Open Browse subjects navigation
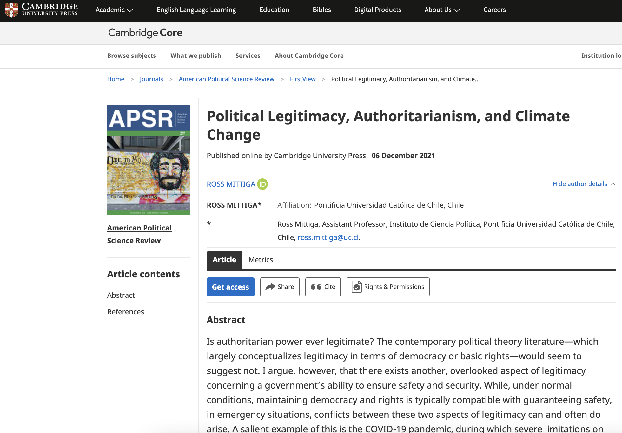The width and height of the screenshot is (622, 433). 131,56
